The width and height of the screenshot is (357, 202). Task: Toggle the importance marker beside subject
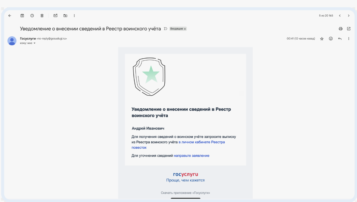click(165, 29)
